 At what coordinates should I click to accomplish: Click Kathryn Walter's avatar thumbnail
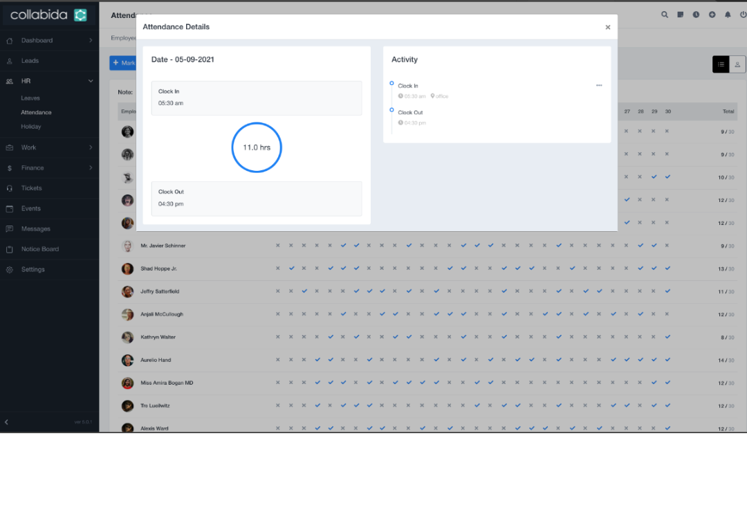tap(127, 337)
